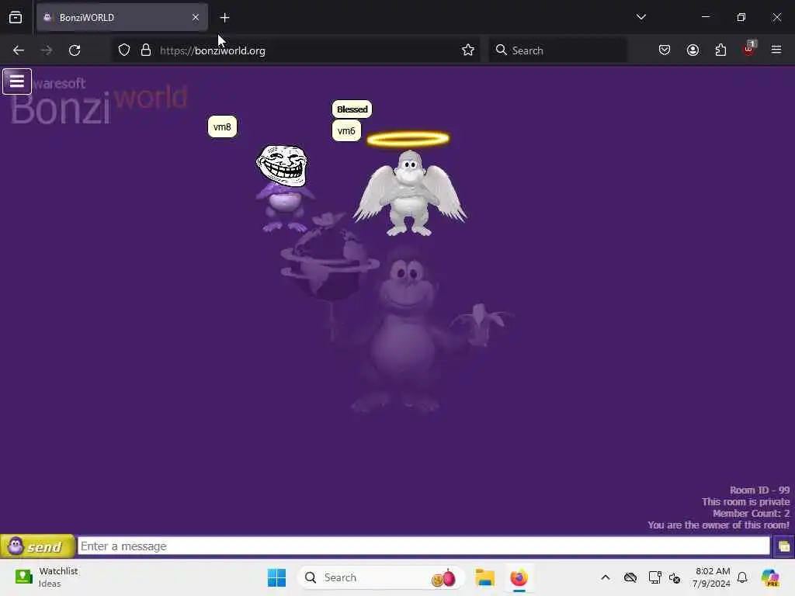The image size is (795, 596).
Task: Open Firefox application menu
Action: point(776,50)
